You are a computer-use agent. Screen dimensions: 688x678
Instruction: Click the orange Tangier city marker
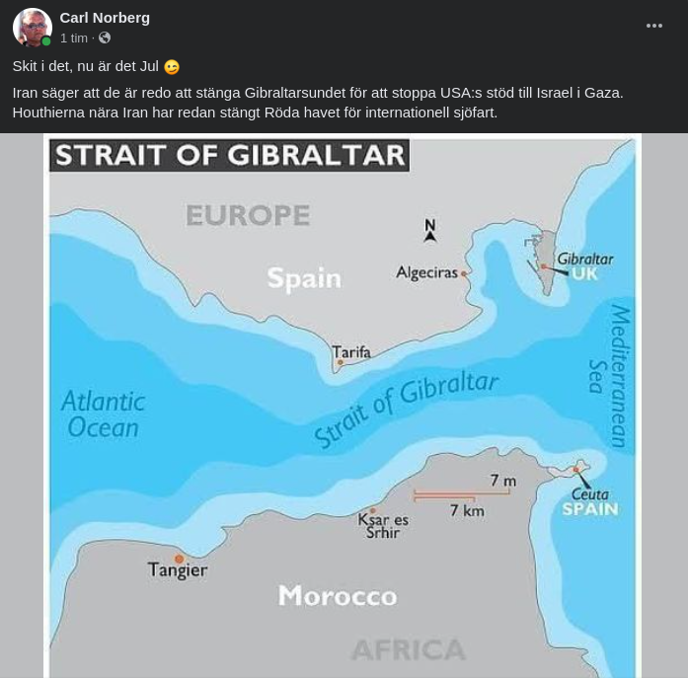coord(179,560)
